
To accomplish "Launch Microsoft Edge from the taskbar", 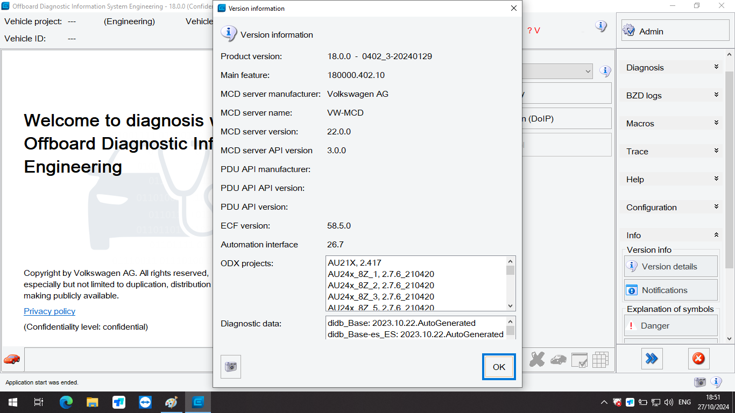I will click(x=66, y=402).
